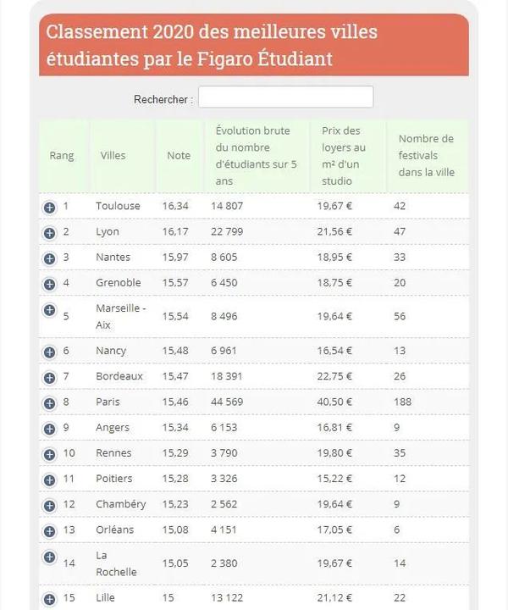Viewport: 508px width, 610px height.
Task: Click the plus icon beside Nantes
Action: (x=49, y=258)
